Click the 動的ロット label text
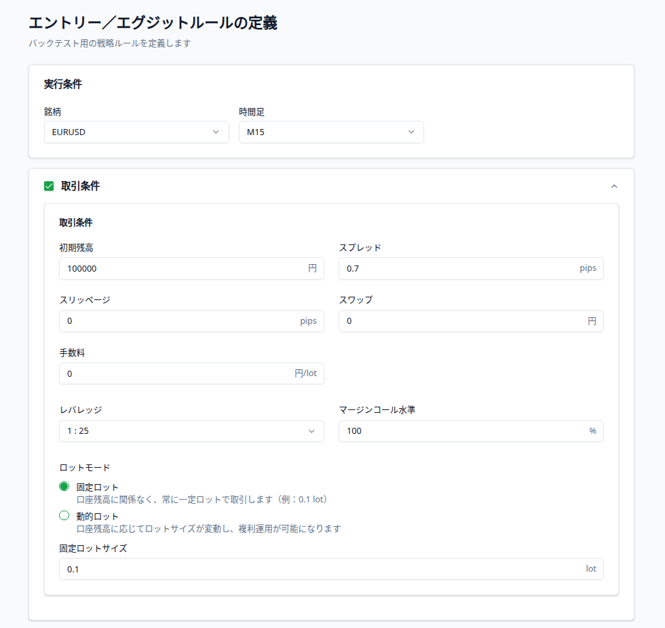 98,517
